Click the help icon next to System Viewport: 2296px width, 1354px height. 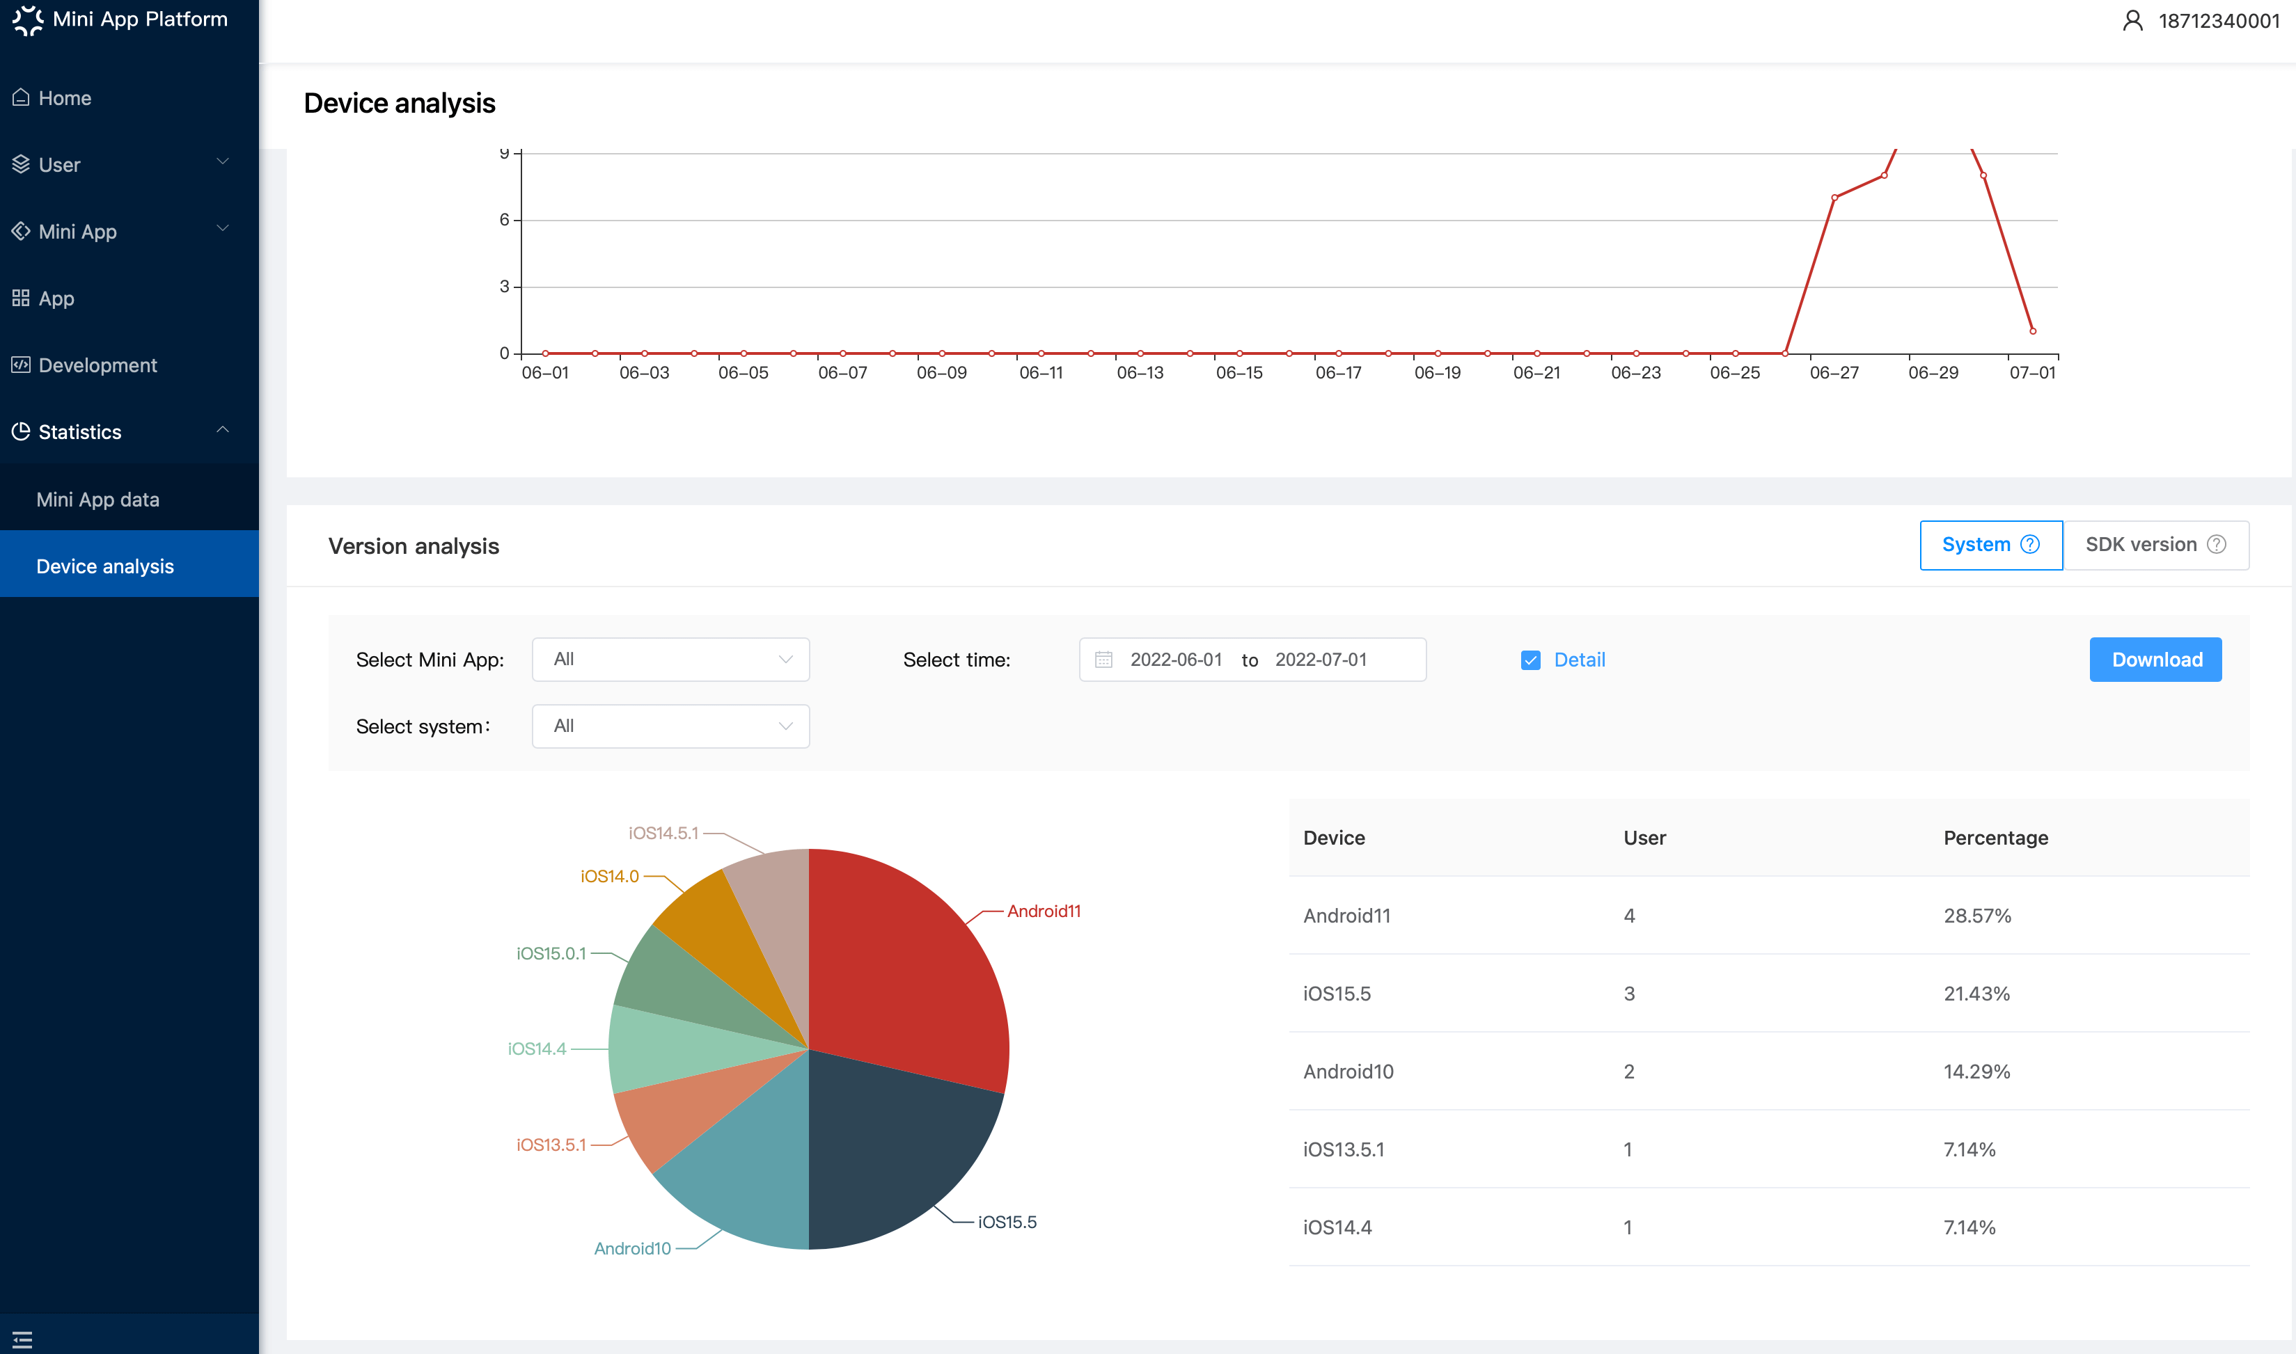(2030, 545)
